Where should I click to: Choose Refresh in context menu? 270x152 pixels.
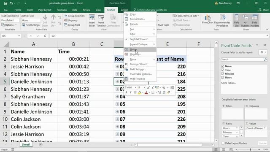tap(140, 24)
